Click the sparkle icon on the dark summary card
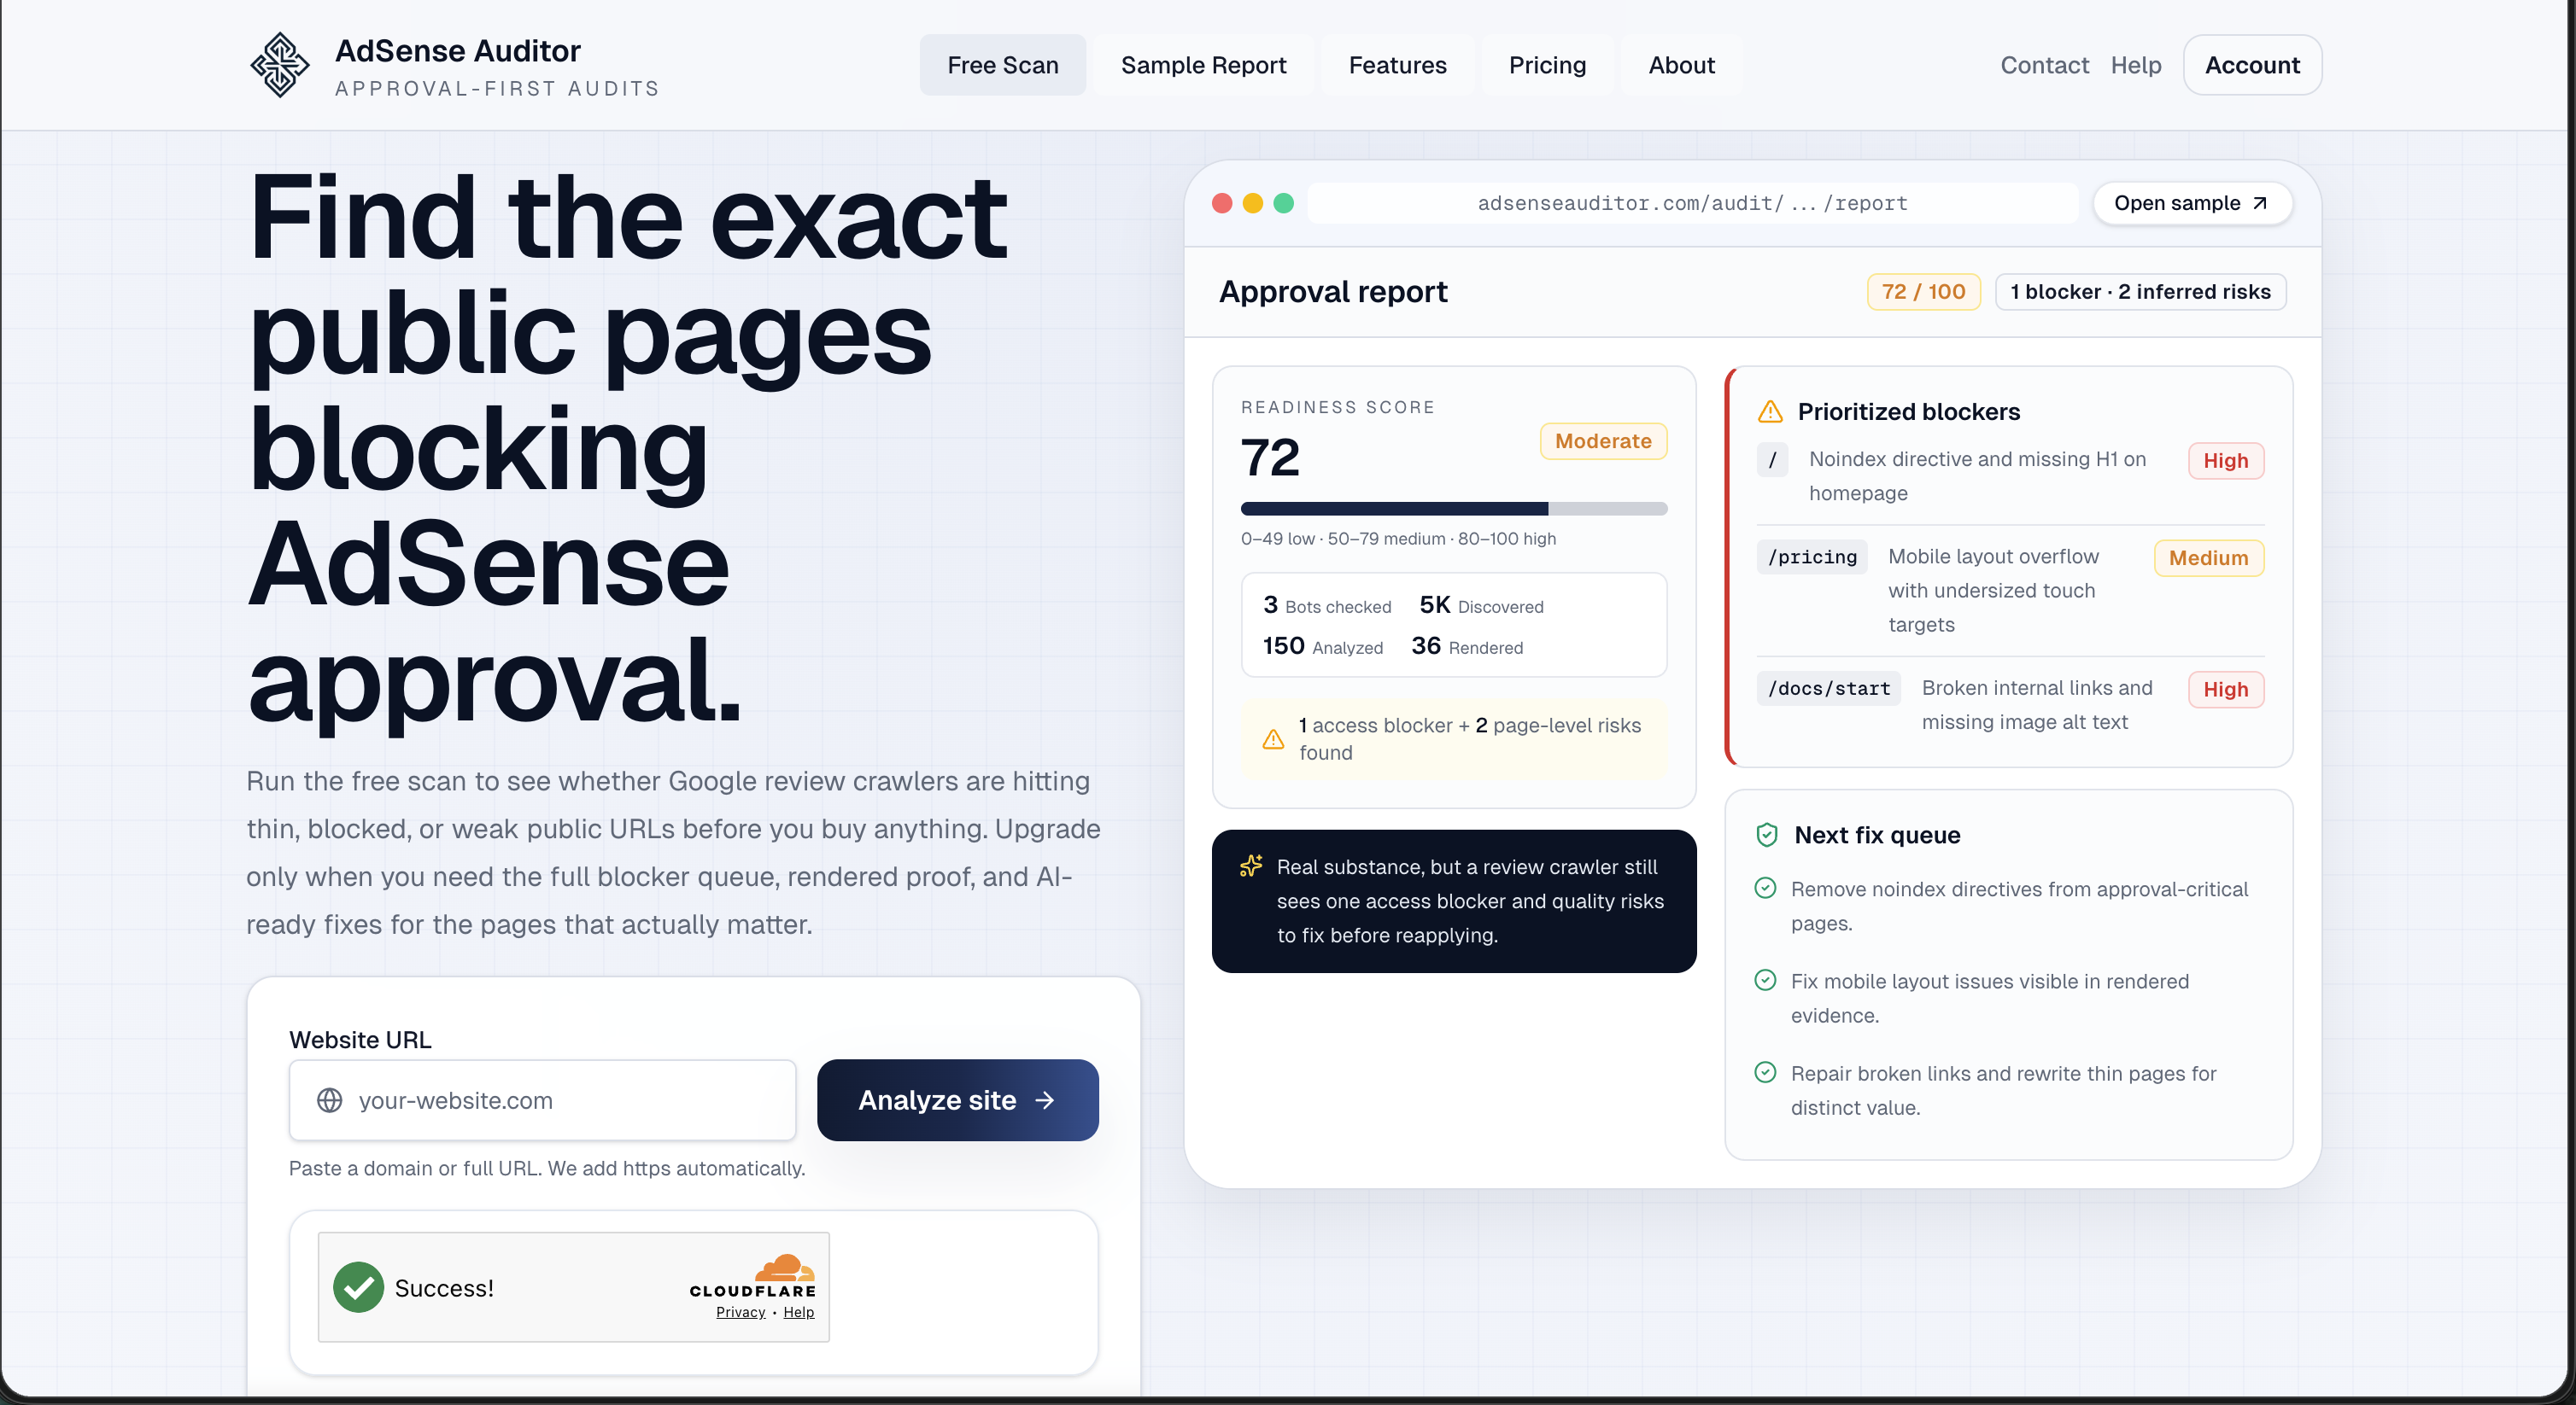The image size is (2576, 1405). point(1250,867)
